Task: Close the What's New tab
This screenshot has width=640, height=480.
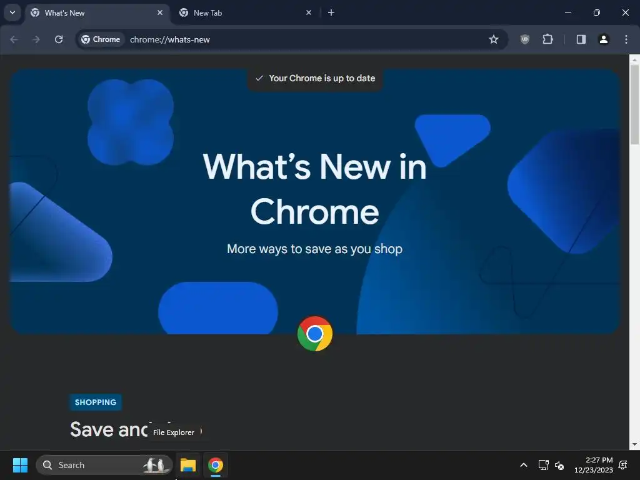Action: pyautogui.click(x=160, y=12)
